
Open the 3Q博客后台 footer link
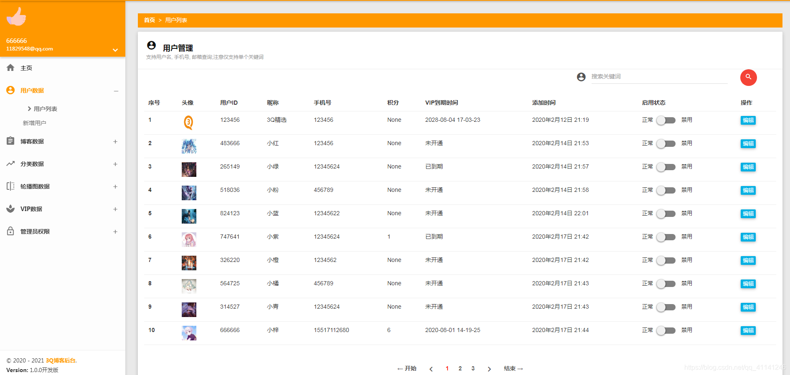click(x=61, y=360)
